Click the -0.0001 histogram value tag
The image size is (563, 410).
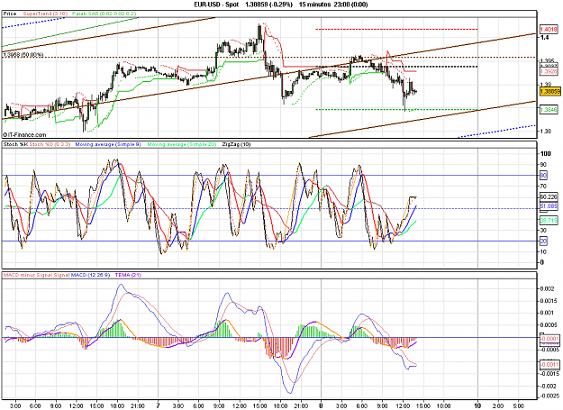coord(549,339)
